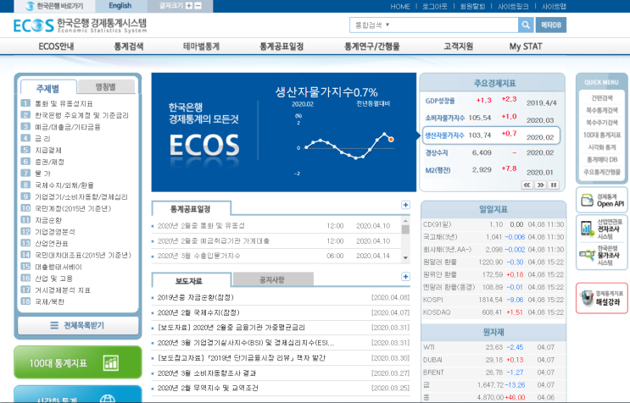
Task: Increase font size with plus icon
Action: point(189,6)
